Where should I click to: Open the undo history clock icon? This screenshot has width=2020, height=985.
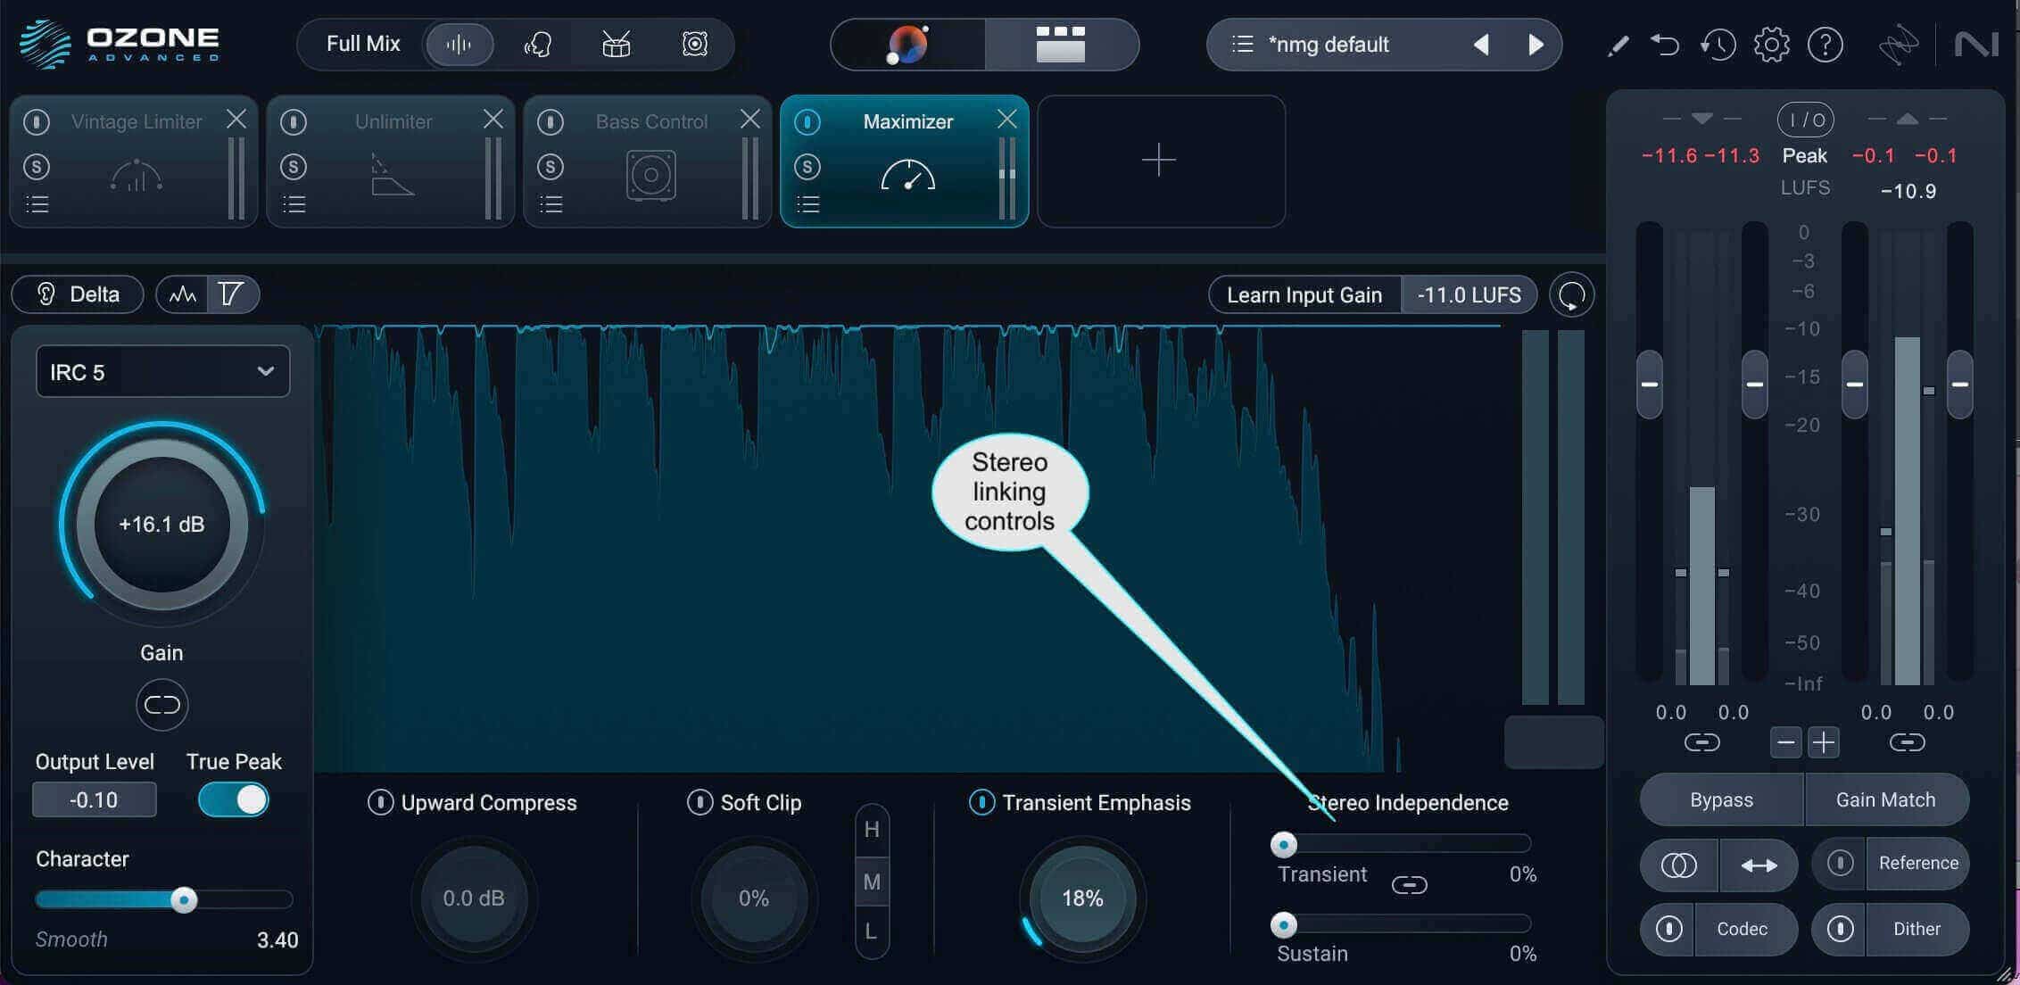coord(1718,44)
